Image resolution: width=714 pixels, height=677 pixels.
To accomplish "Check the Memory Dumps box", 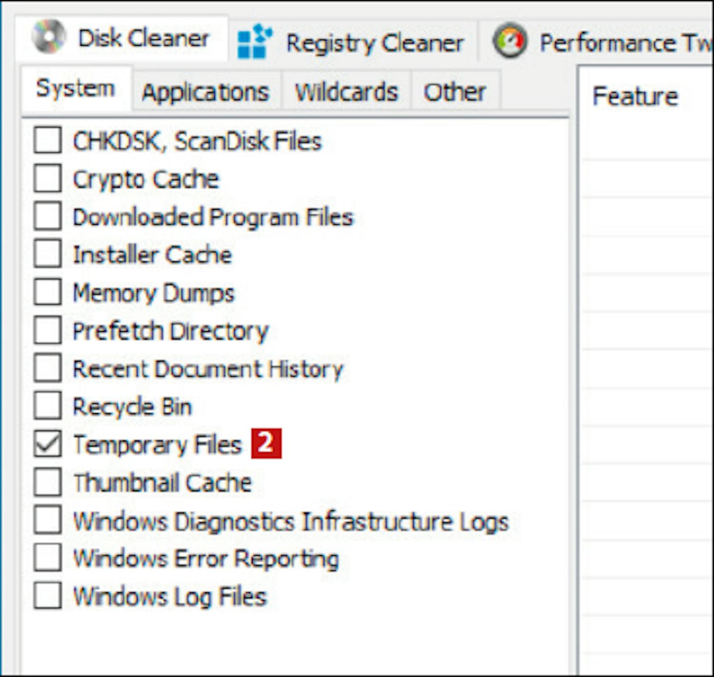I will pos(48,292).
